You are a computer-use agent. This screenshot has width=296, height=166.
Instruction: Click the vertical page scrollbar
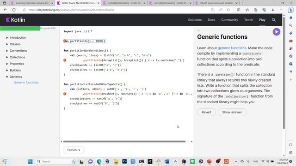[284, 73]
